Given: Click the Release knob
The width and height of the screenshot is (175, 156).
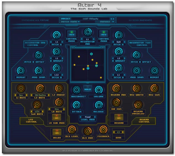Looking at the screenshot, I should pos(99,105).
